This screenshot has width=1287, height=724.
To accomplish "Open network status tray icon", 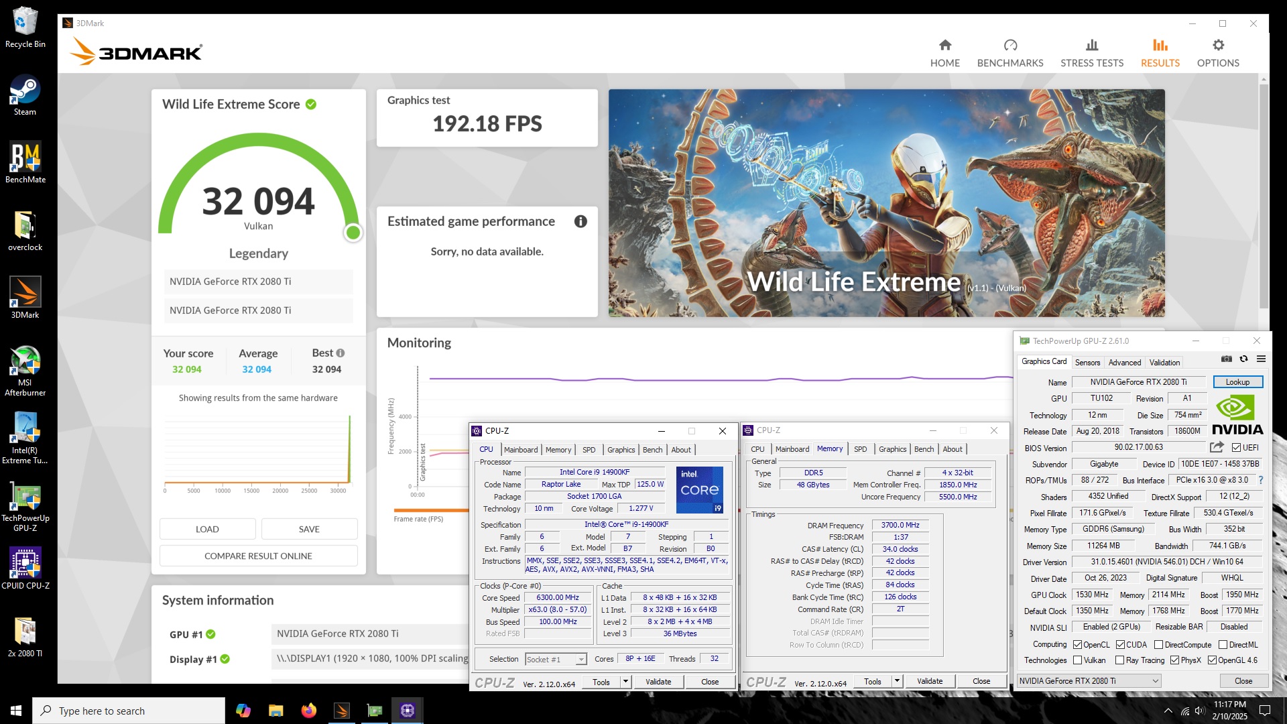I will click(1185, 711).
